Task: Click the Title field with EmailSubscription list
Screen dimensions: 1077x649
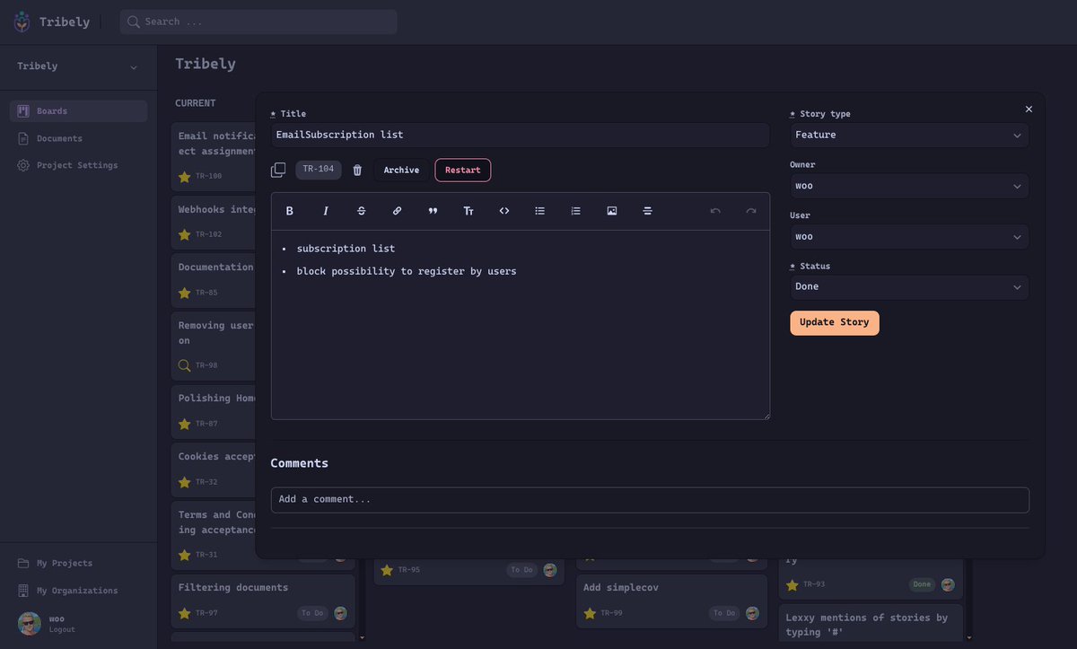Action: 521,135
